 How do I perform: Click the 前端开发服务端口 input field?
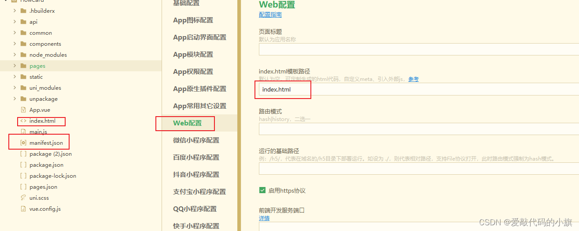click(x=419, y=227)
